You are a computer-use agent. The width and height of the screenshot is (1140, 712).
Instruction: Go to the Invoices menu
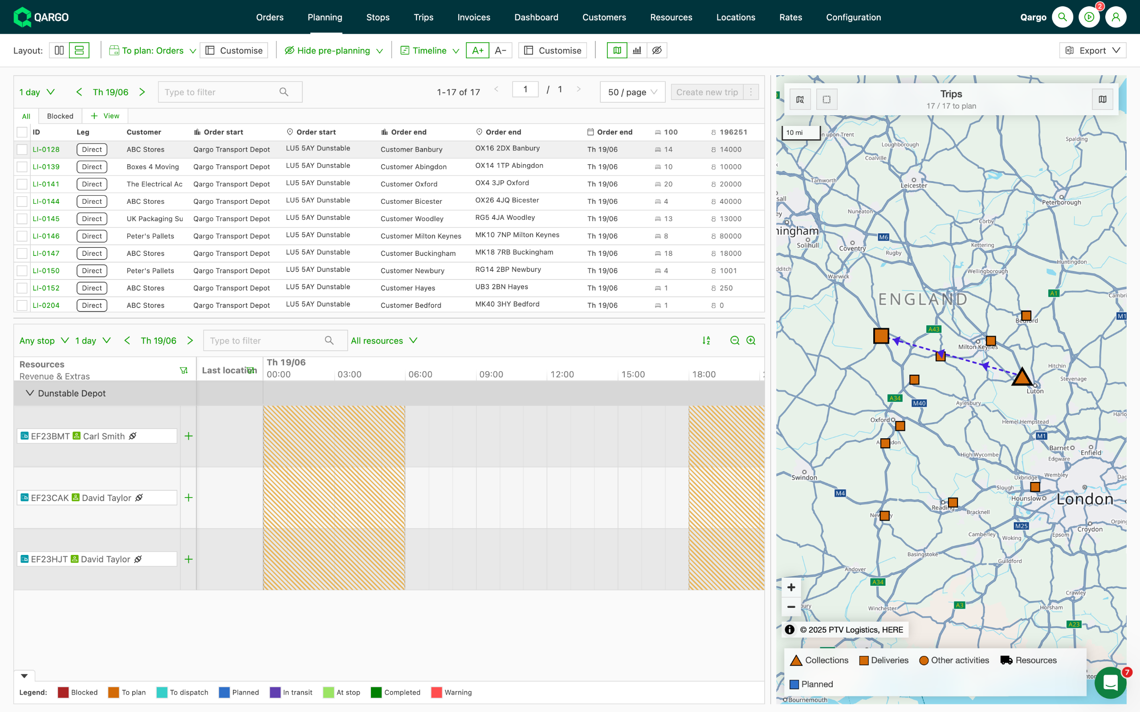[x=473, y=17]
